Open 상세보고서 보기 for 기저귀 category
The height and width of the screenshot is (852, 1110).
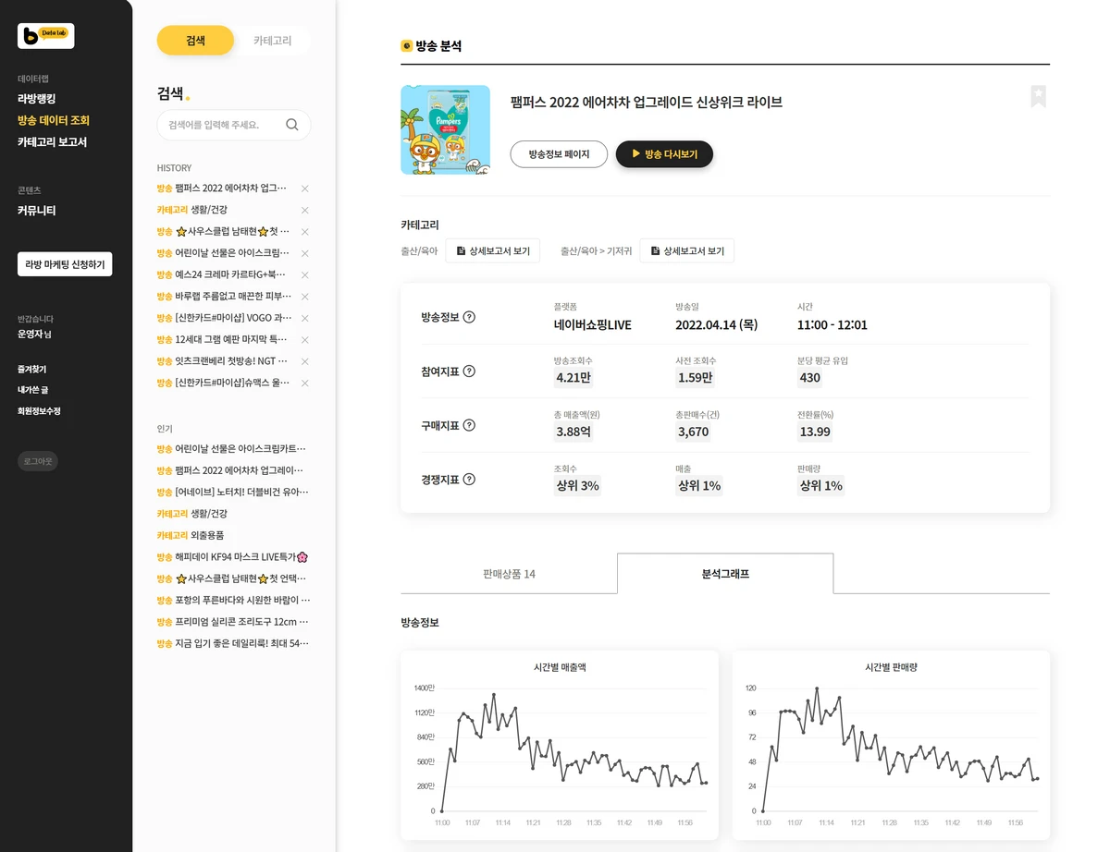coord(687,250)
